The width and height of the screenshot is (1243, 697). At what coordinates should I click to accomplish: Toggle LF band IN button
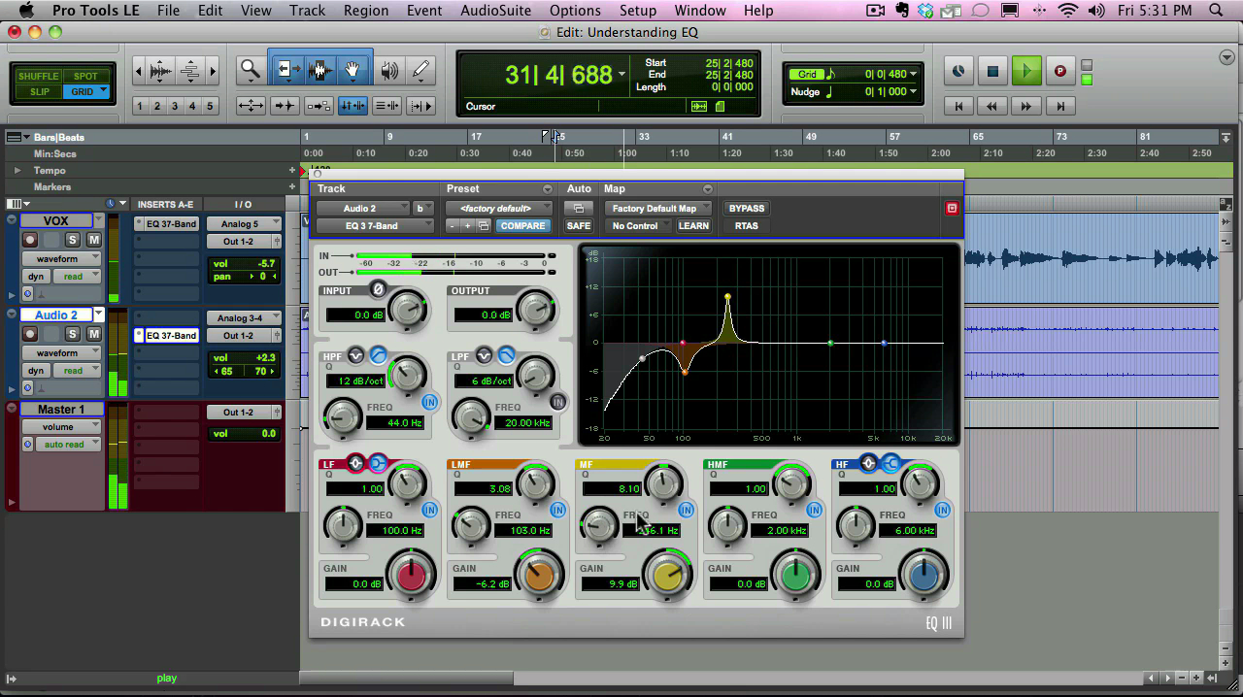point(429,510)
